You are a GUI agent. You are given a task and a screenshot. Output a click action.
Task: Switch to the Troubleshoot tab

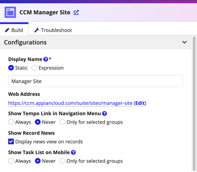53,30
